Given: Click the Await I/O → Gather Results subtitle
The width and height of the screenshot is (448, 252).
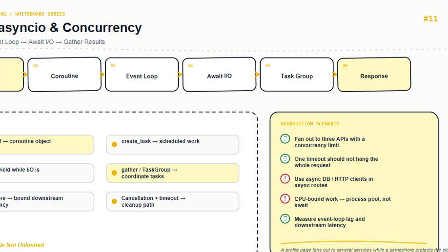Looking at the screenshot, I should pos(66,42).
